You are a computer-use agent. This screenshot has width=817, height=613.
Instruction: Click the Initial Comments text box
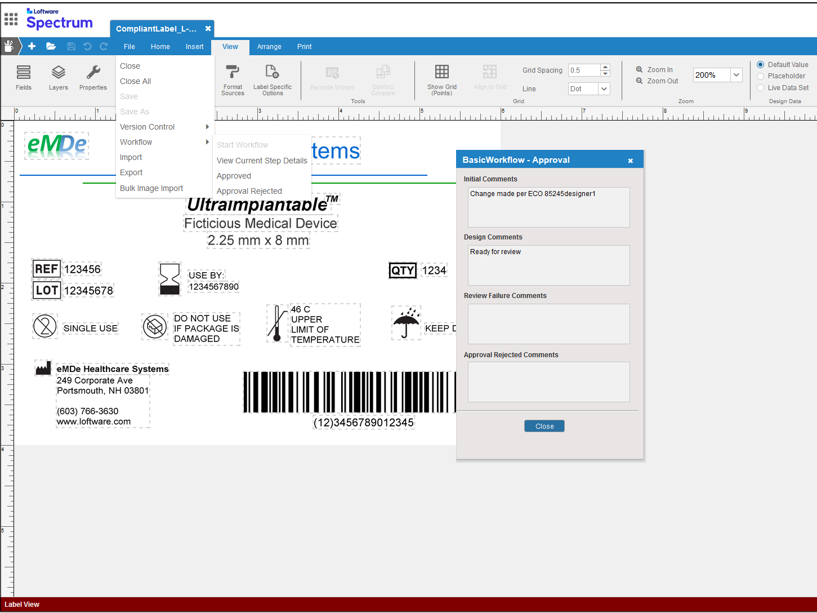(x=549, y=207)
